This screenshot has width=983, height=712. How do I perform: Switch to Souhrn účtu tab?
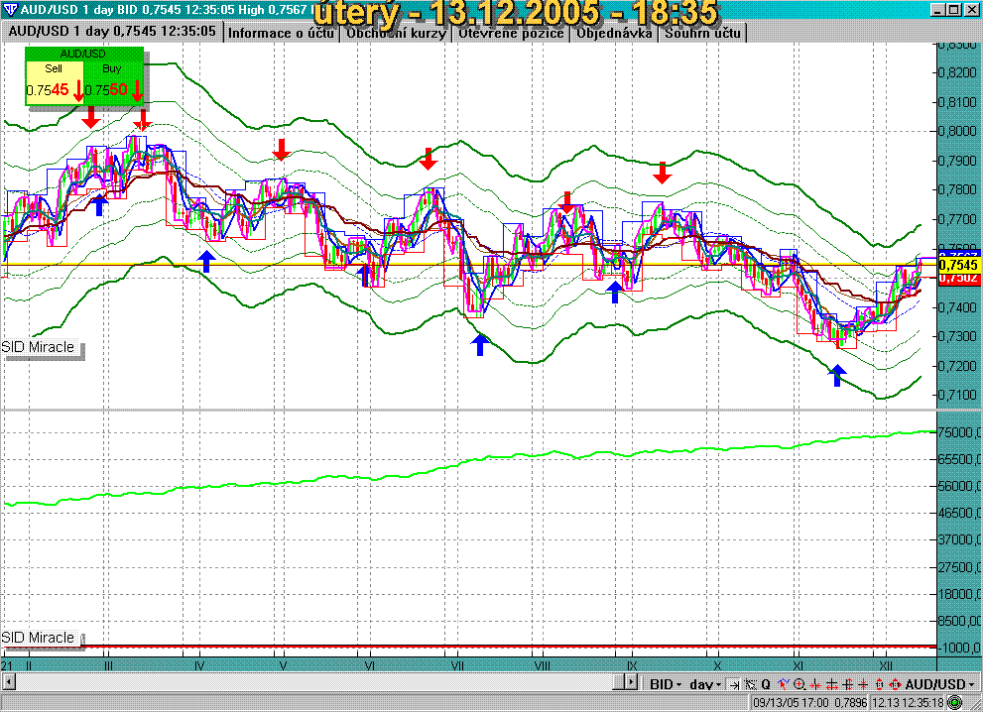(x=703, y=33)
